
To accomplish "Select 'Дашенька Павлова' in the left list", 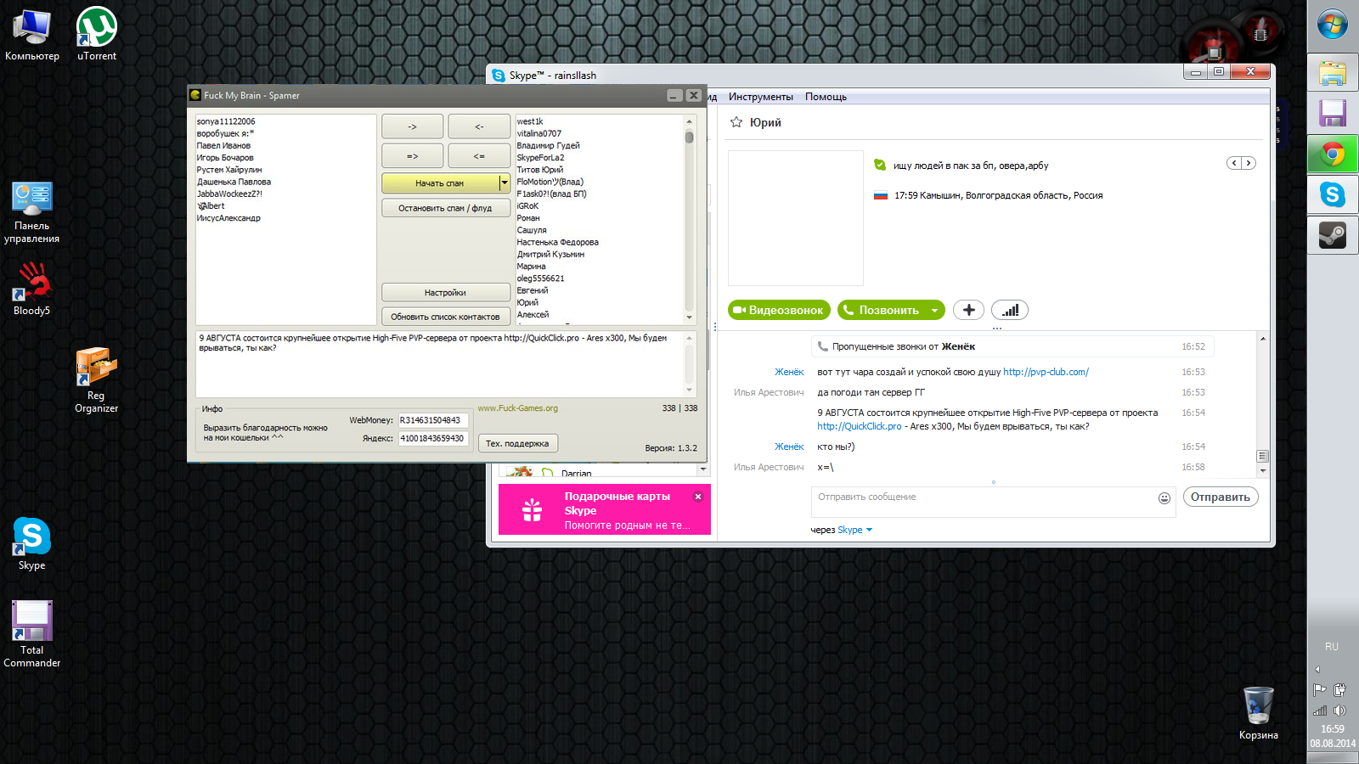I will pyautogui.click(x=234, y=182).
